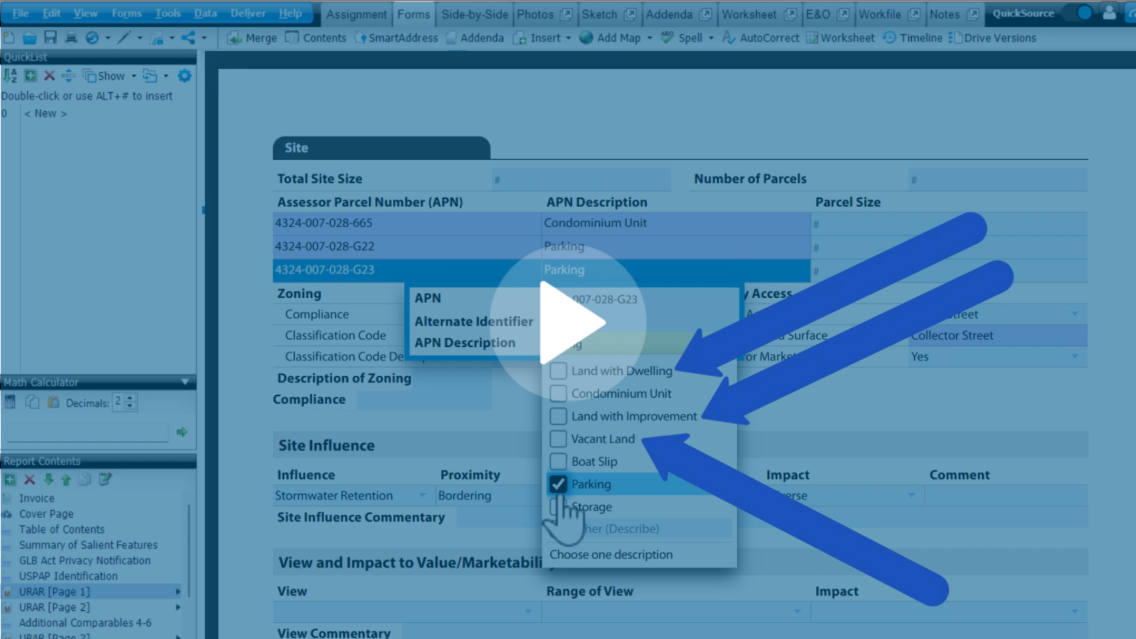Screen dimensions: 1136x639
Task: Move form down with the green down arrow
Action: [x=49, y=480]
